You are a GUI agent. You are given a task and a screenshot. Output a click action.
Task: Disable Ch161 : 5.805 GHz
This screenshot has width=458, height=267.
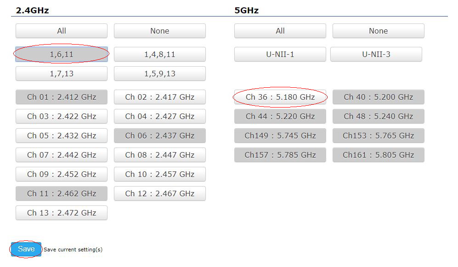pos(378,155)
